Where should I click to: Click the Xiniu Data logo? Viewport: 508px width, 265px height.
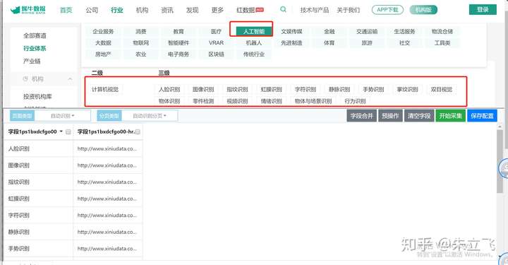[x=28, y=10]
